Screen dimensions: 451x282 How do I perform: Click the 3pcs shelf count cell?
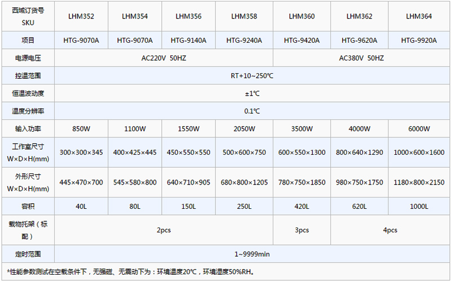point(302,230)
